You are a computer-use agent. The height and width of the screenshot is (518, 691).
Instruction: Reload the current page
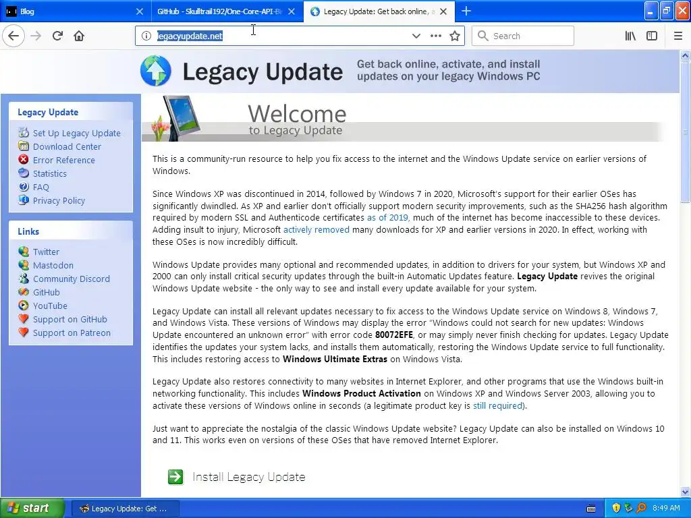(57, 36)
